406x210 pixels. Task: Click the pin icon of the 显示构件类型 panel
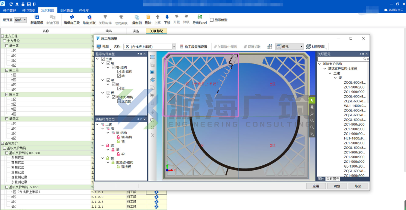tap(138, 54)
